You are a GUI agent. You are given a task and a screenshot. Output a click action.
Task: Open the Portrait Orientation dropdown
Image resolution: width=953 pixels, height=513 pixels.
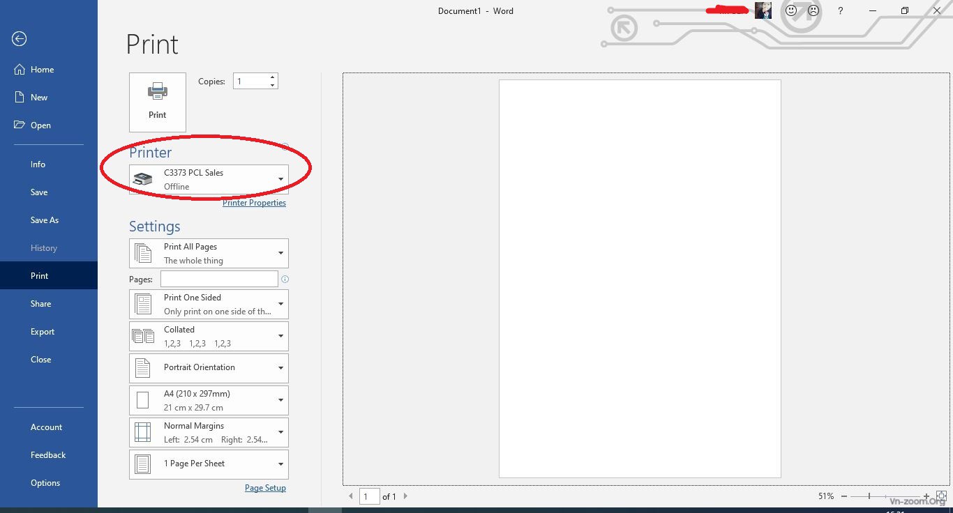coord(209,367)
